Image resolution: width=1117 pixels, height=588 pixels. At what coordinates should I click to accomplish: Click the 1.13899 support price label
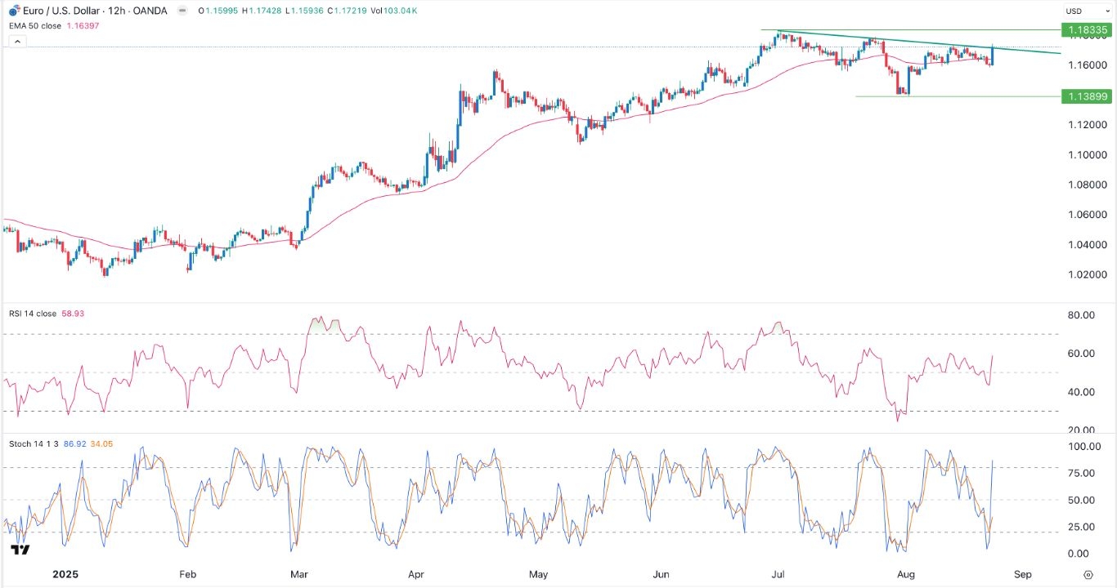[x=1088, y=96]
